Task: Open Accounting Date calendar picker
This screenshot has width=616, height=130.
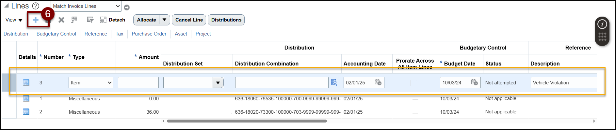Action: click(x=378, y=82)
